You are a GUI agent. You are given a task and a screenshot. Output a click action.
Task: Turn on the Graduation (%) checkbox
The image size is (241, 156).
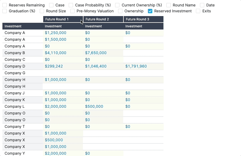[x=5, y=11]
